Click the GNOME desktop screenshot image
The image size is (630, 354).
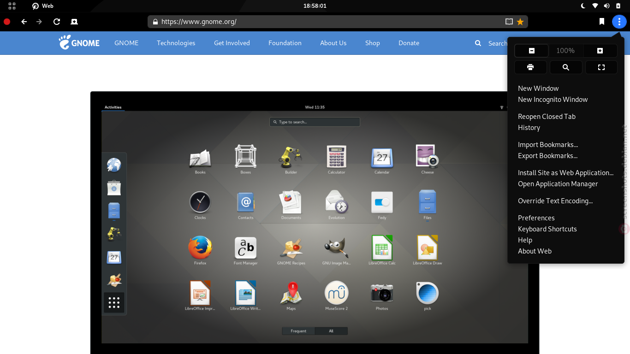(x=315, y=223)
